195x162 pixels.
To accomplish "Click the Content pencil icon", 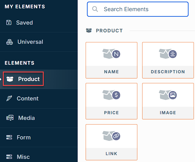I will pos(9,98).
